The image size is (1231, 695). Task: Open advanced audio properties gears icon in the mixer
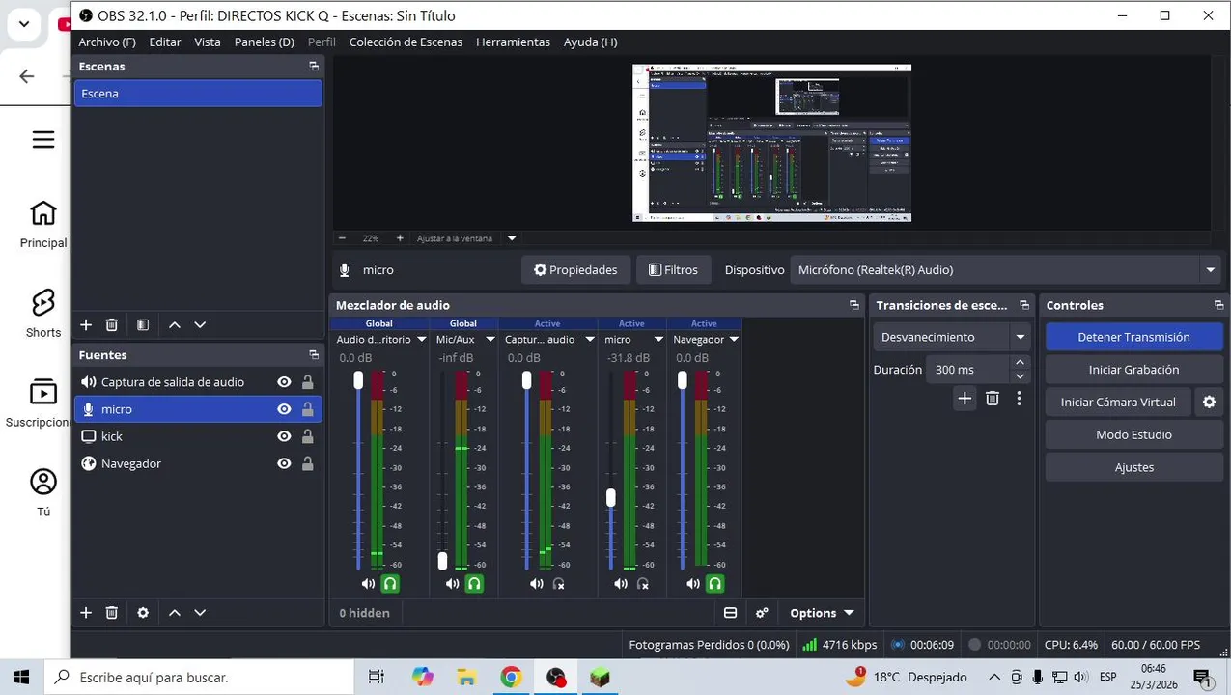(x=762, y=613)
